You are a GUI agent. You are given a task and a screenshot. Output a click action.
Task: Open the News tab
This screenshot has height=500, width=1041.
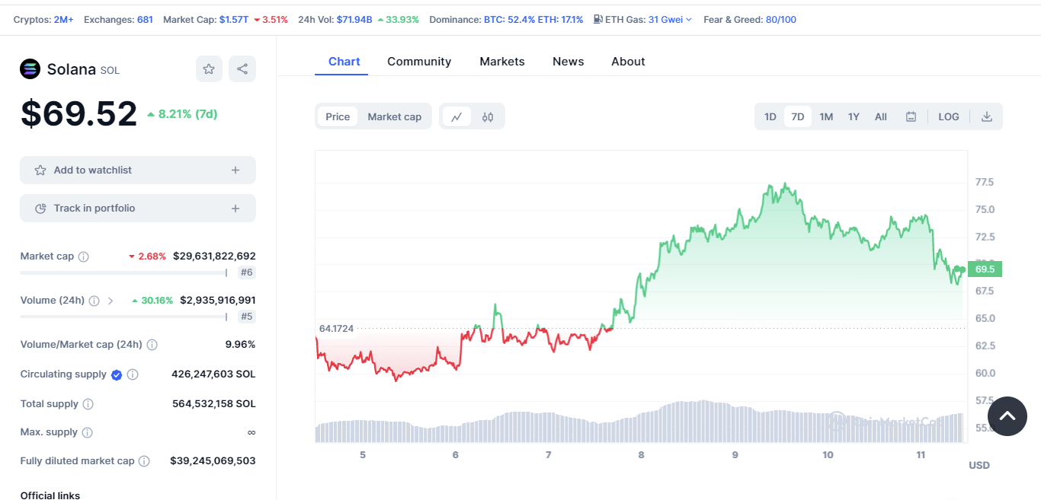pos(569,62)
